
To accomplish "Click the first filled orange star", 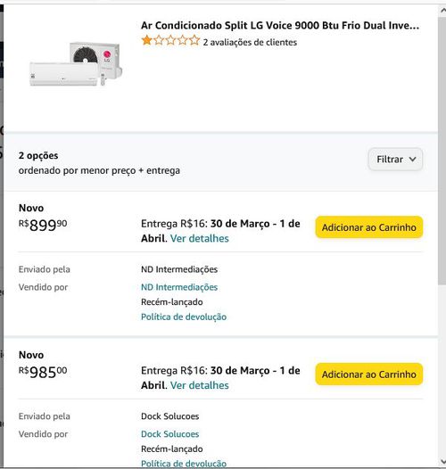I will (x=146, y=40).
